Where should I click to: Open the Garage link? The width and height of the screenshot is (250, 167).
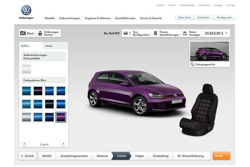click(x=218, y=5)
